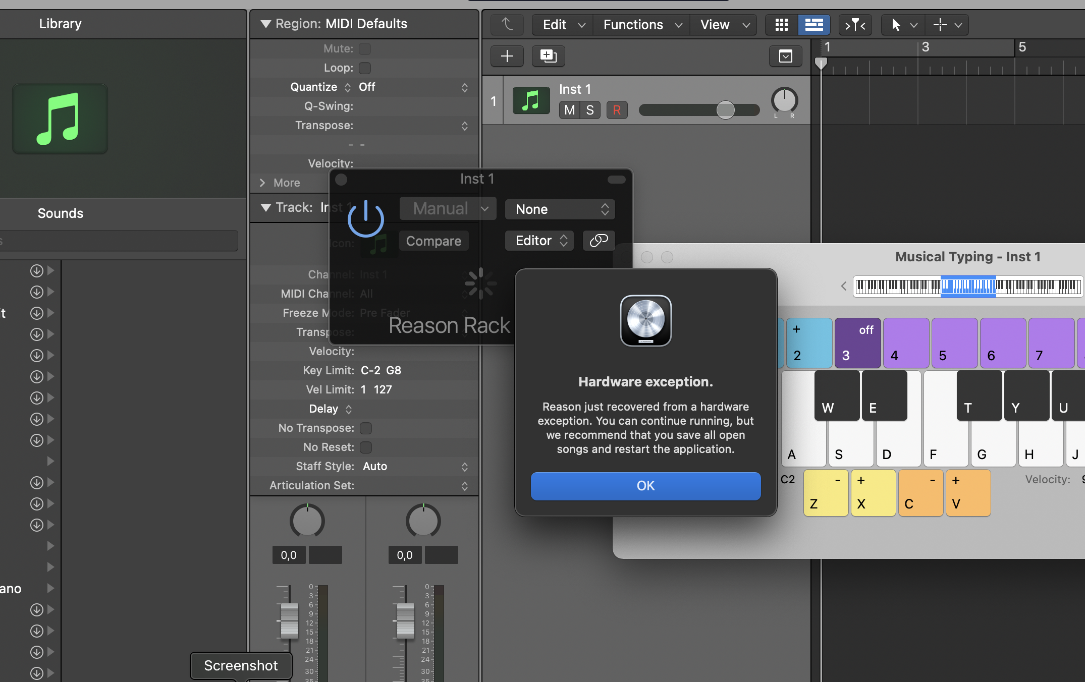Toggle the plugin power button
The height and width of the screenshot is (682, 1085).
[x=366, y=219]
